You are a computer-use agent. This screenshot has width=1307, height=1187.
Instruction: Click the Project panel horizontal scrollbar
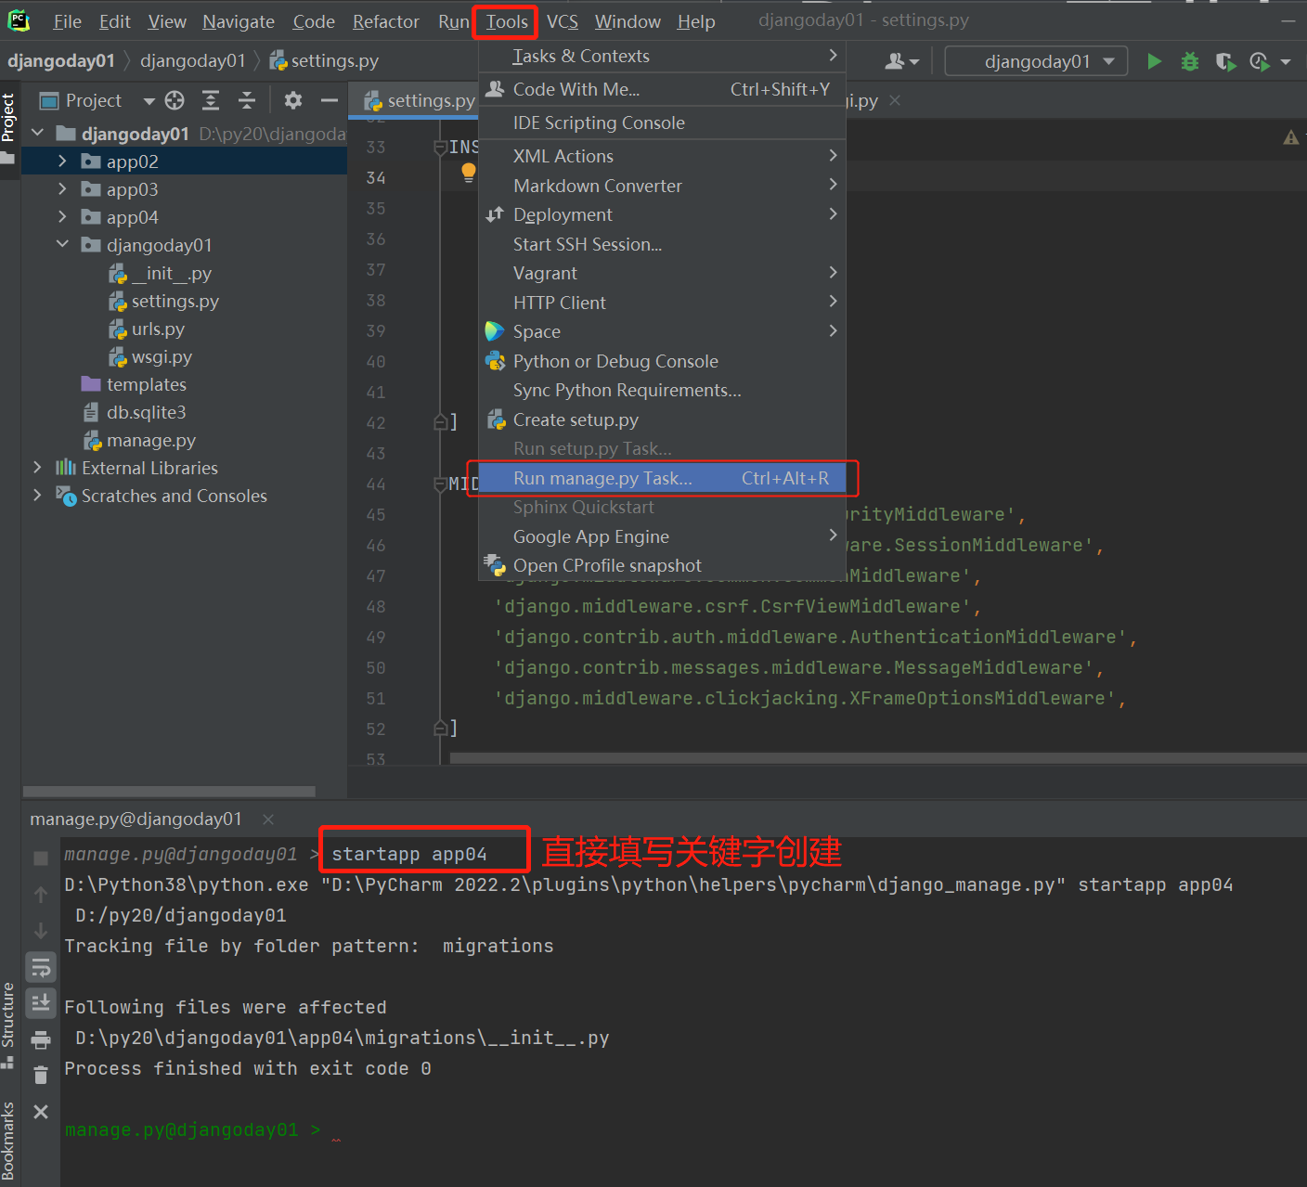pyautogui.click(x=169, y=792)
